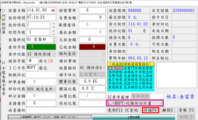The height and width of the screenshot is (120, 198).
Task: Decrease 診間序號 with the down arrow
Action: pos(54,34)
